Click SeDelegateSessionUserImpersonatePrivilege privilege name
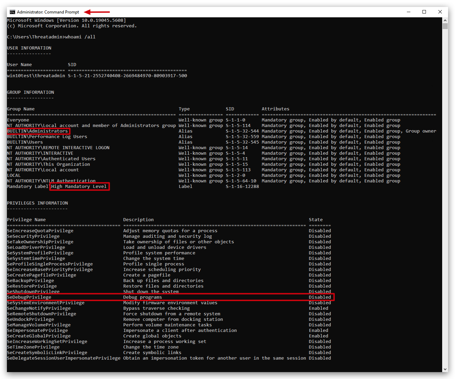Viewport: 455px width, 379px height. tap(64, 358)
